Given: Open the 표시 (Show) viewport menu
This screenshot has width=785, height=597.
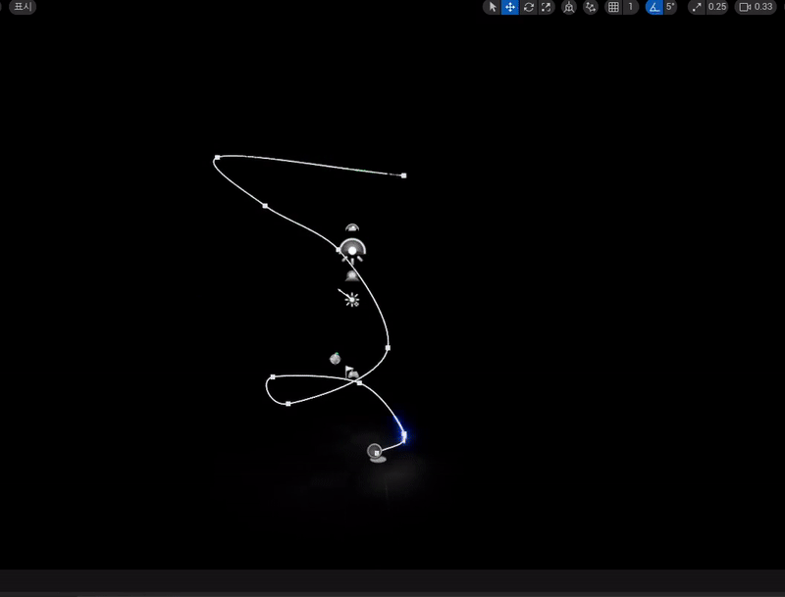Looking at the screenshot, I should pos(23,7).
